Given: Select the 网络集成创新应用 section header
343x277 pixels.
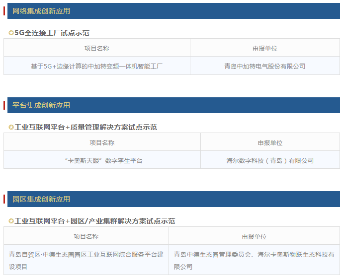Looking at the screenshot, I should pyautogui.click(x=173, y=11).
